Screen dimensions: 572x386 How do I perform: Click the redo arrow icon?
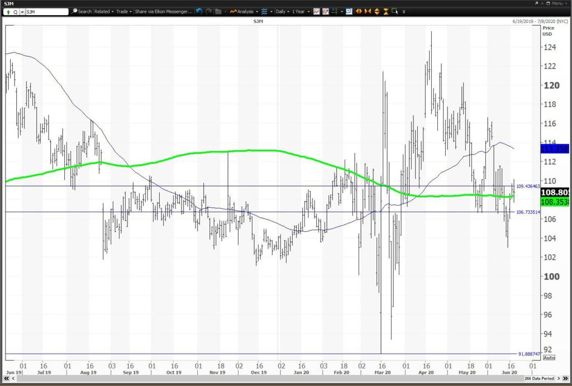209,12
